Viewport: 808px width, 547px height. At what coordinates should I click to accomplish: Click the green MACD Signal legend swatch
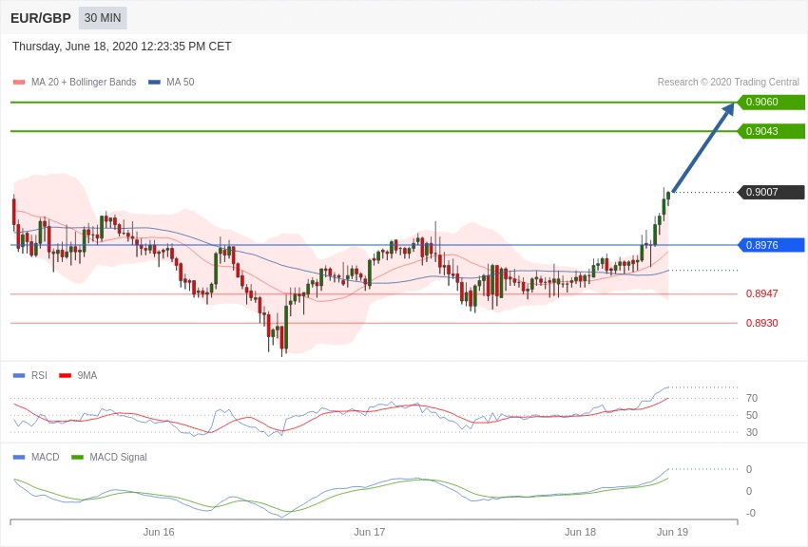pos(77,457)
